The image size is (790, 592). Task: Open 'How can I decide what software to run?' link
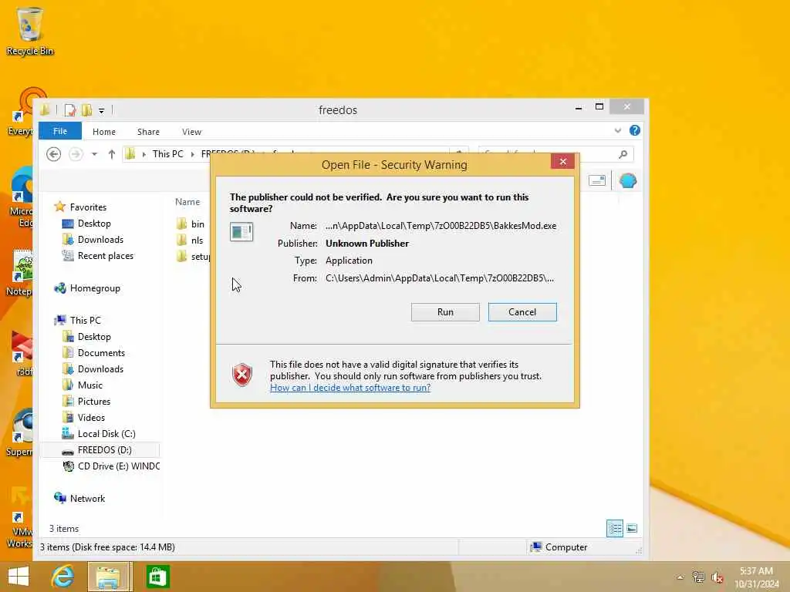click(x=350, y=388)
